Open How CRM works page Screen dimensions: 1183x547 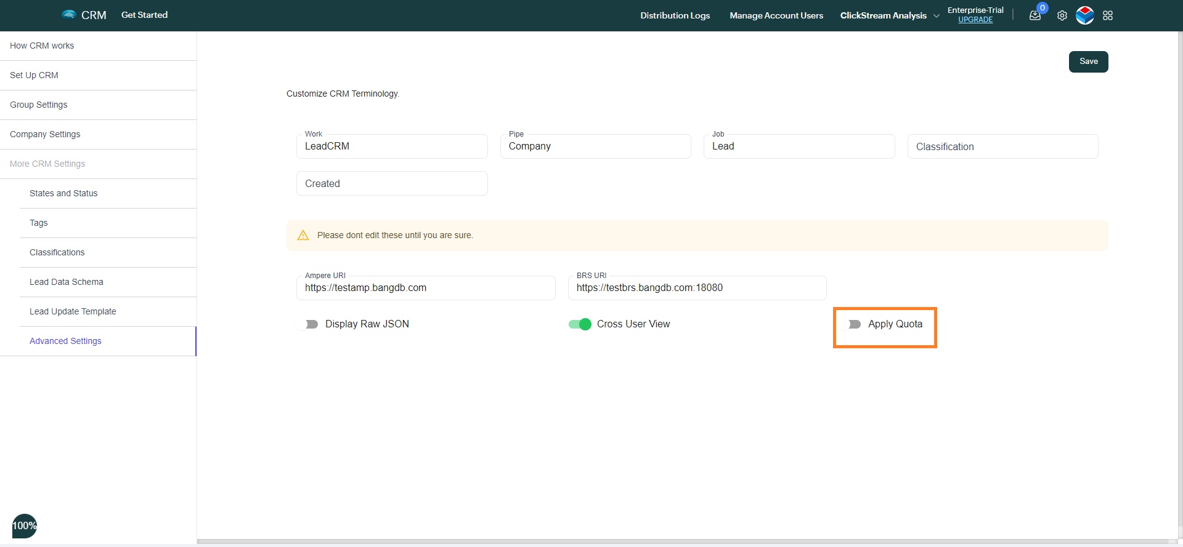(99, 46)
